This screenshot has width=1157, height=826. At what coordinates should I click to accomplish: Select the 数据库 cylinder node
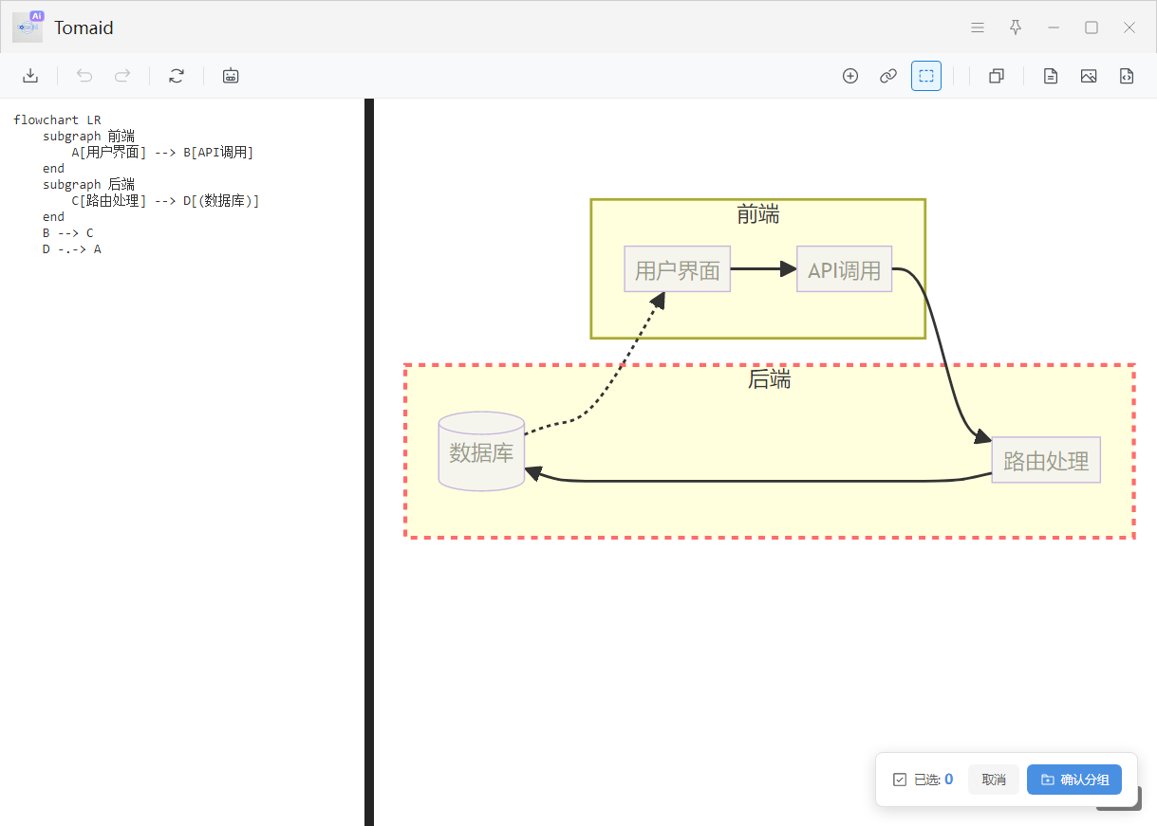[x=481, y=452]
